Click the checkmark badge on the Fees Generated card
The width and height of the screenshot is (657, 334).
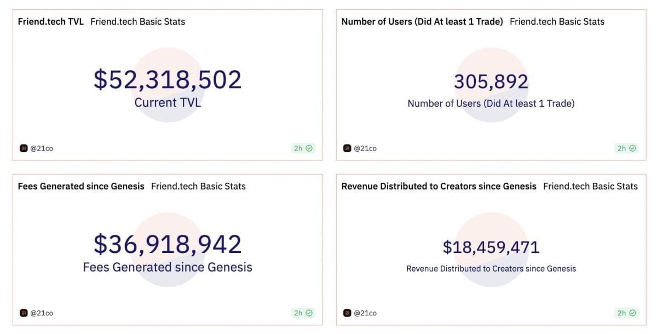point(309,313)
